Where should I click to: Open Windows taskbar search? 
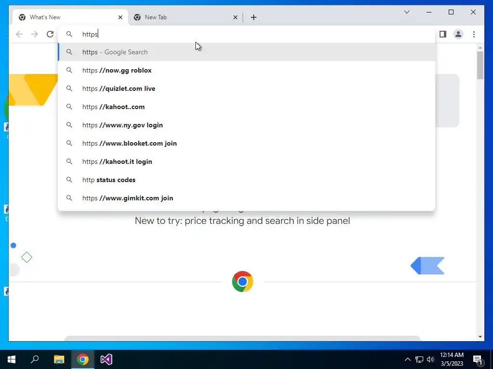point(35,359)
